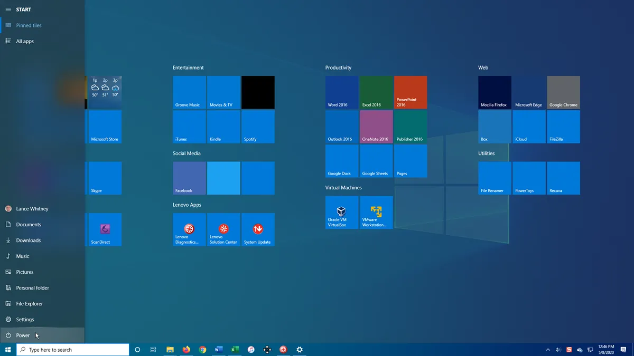Open the PowerPoint 2016 tile
The width and height of the screenshot is (634, 356).
point(411,92)
